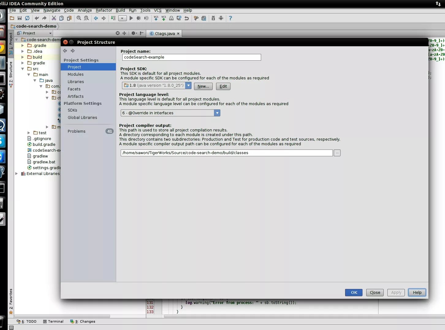Viewport: 445px width, 330px height.
Task: Click the blue Back navigation arrow
Action: tap(96, 18)
